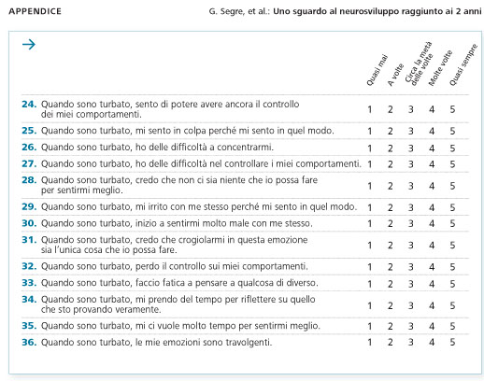Click the blue continuation arrow icon

click(x=29, y=45)
